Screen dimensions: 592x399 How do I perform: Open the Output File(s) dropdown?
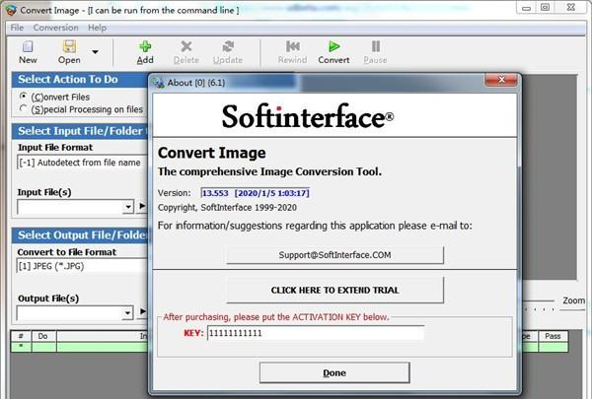(127, 313)
